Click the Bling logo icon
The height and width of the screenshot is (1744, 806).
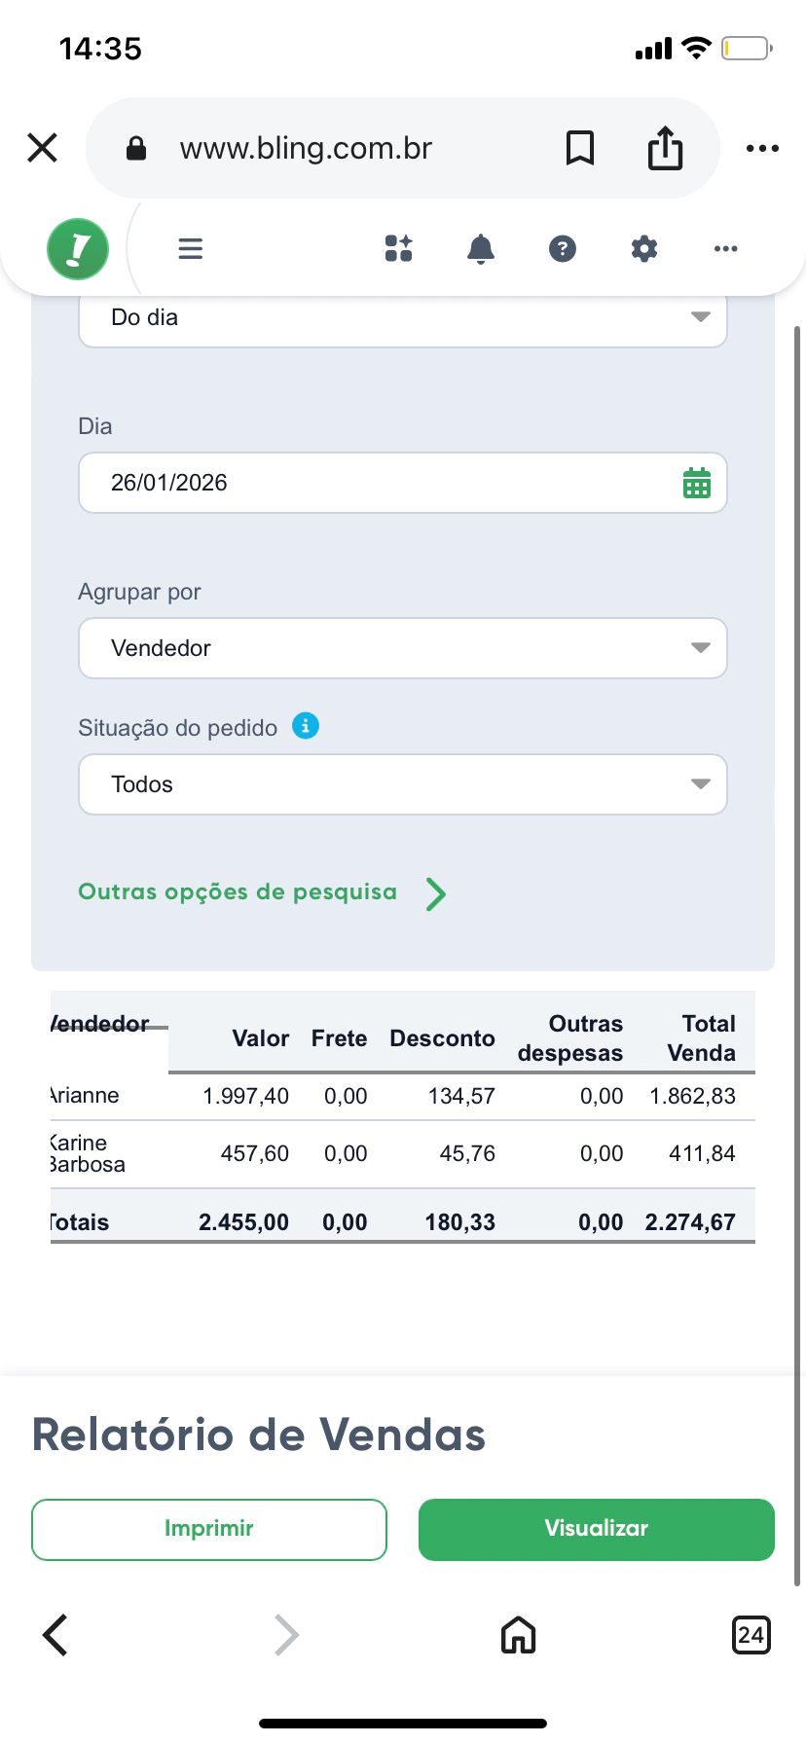pyautogui.click(x=78, y=249)
